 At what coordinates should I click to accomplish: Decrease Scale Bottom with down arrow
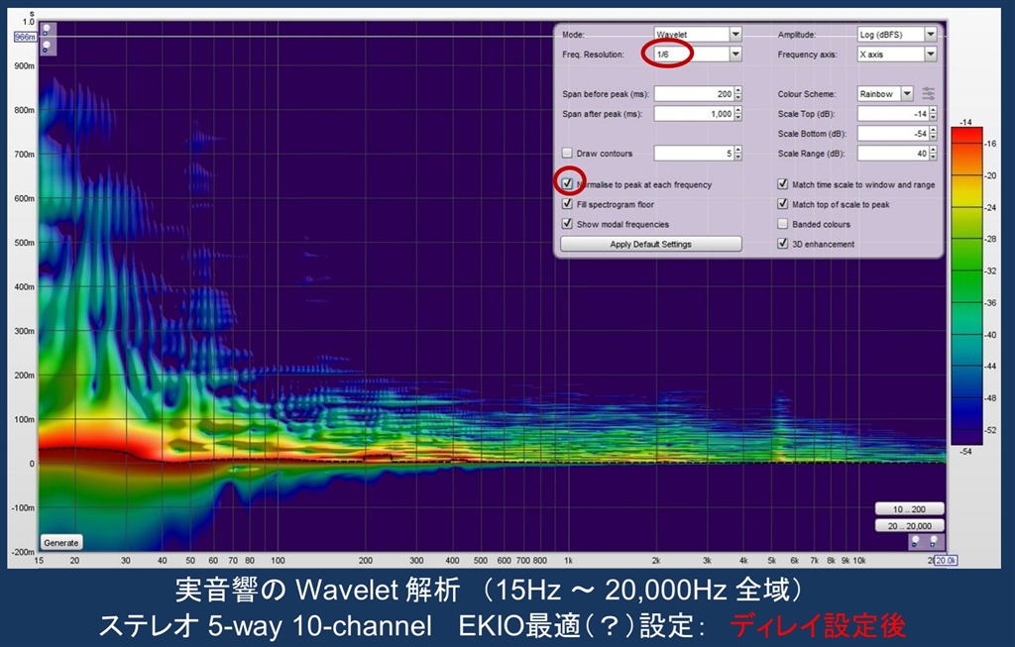[x=933, y=137]
